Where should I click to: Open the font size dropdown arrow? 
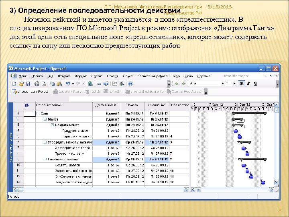click(x=234, y=84)
